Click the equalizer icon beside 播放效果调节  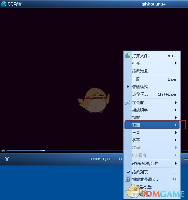point(127,179)
